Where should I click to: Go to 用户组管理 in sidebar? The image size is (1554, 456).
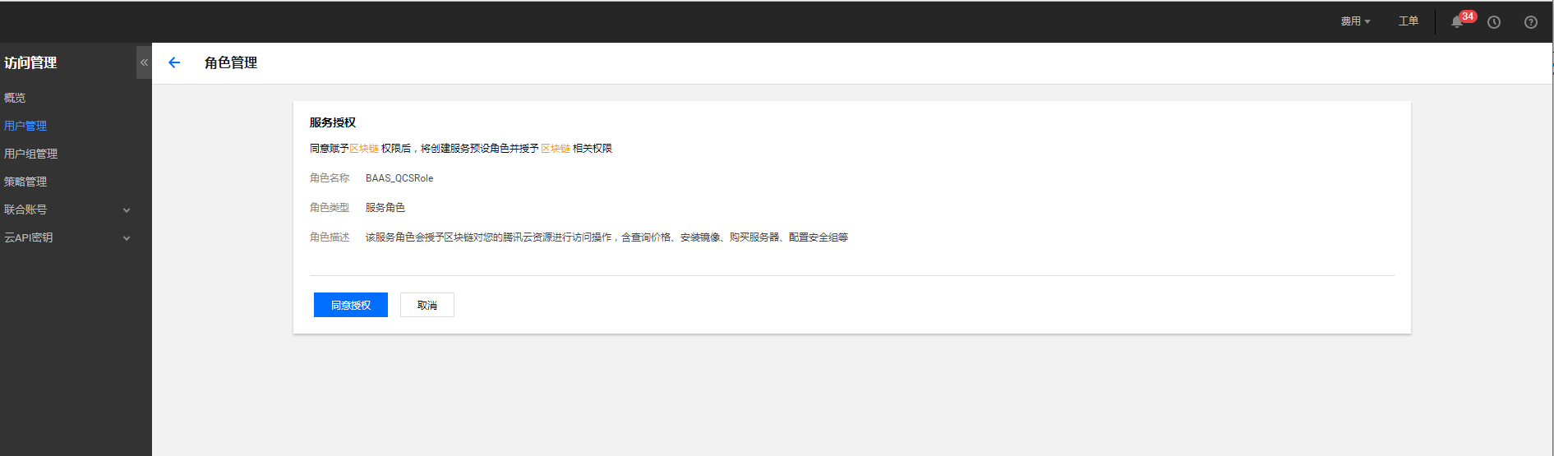[x=30, y=154]
